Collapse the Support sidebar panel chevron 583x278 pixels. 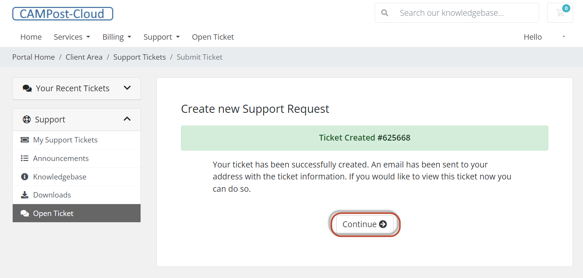(x=127, y=119)
